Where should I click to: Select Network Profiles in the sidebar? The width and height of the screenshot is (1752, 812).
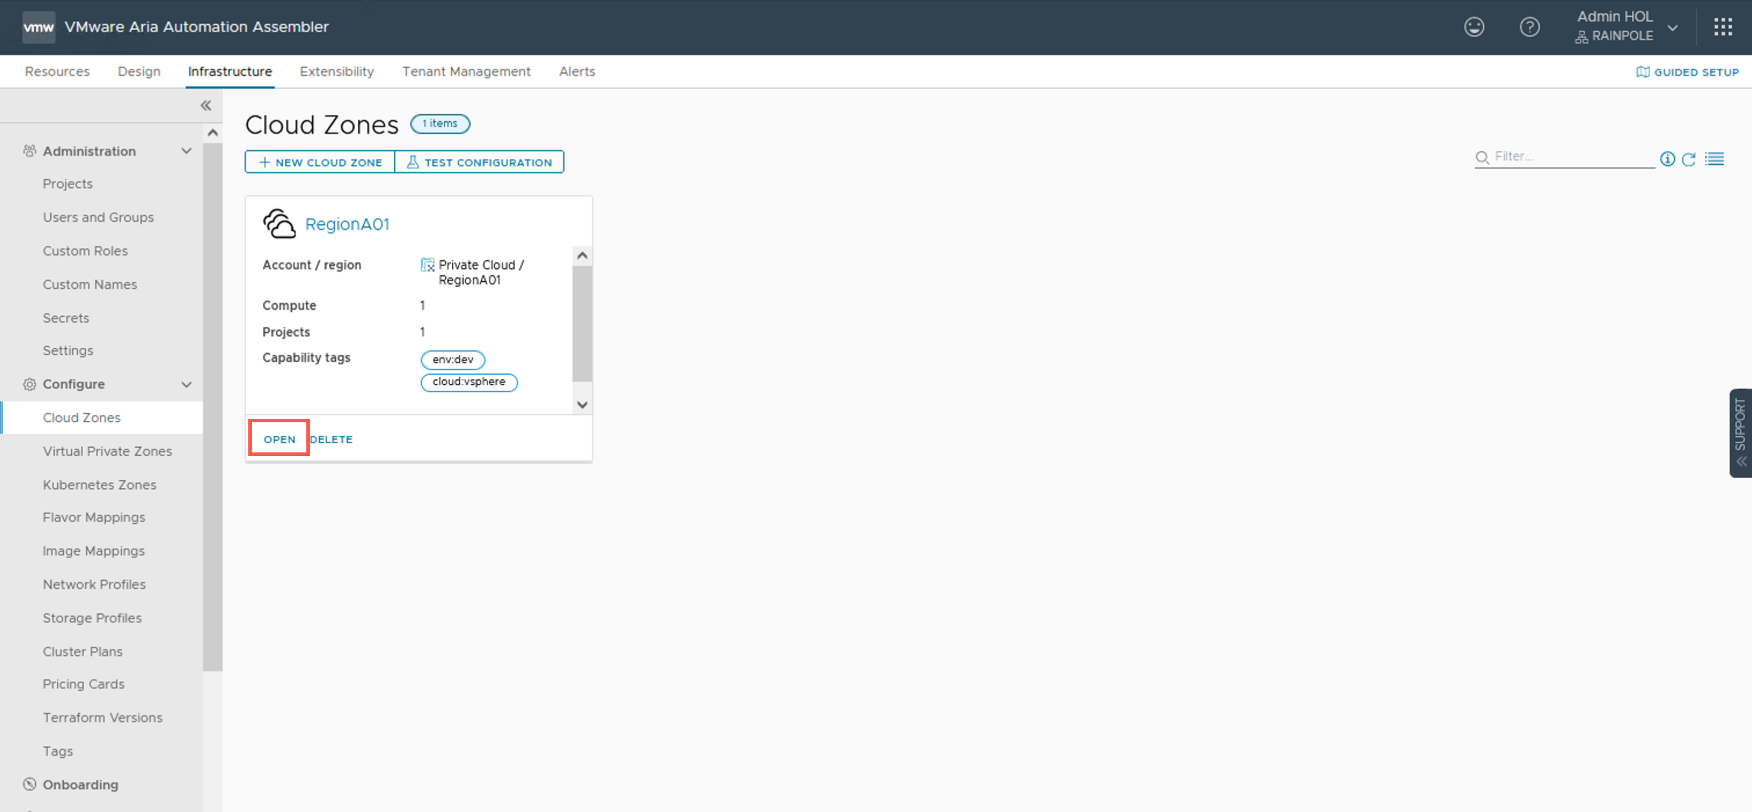[94, 584]
